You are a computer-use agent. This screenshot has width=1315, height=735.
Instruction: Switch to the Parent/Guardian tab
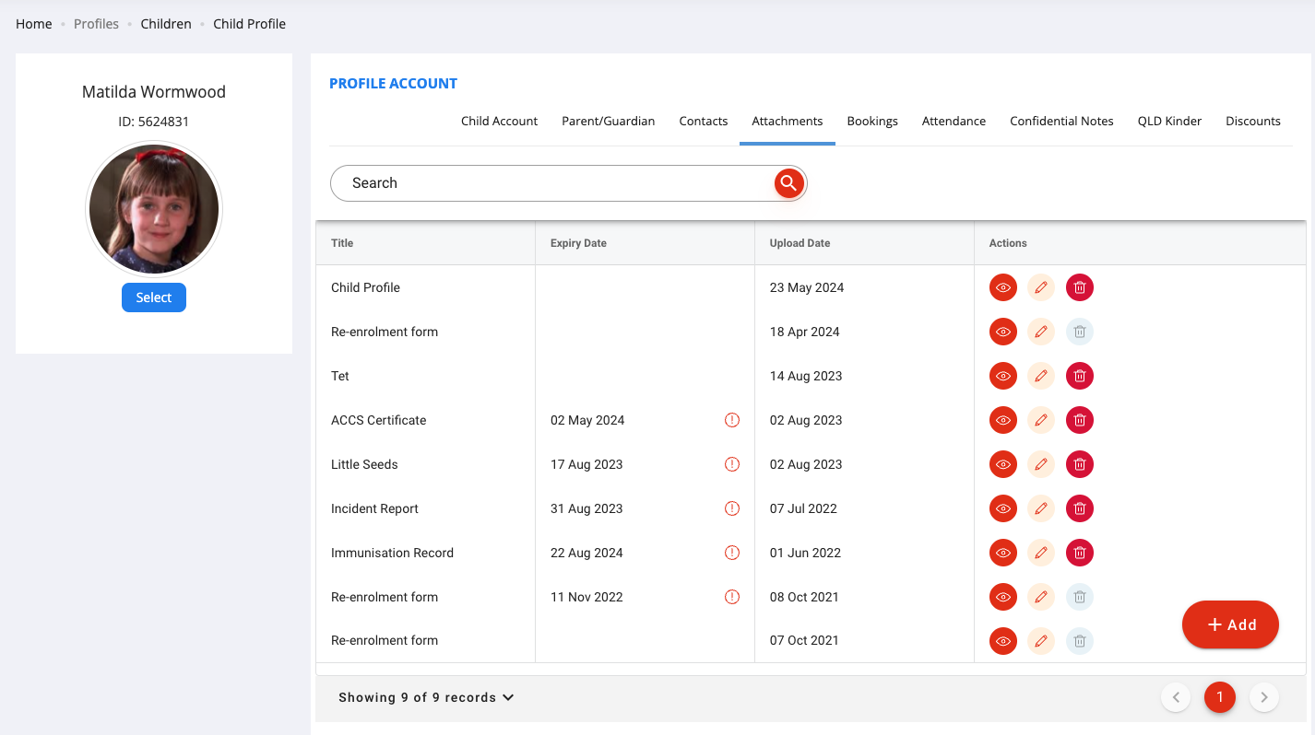(609, 122)
